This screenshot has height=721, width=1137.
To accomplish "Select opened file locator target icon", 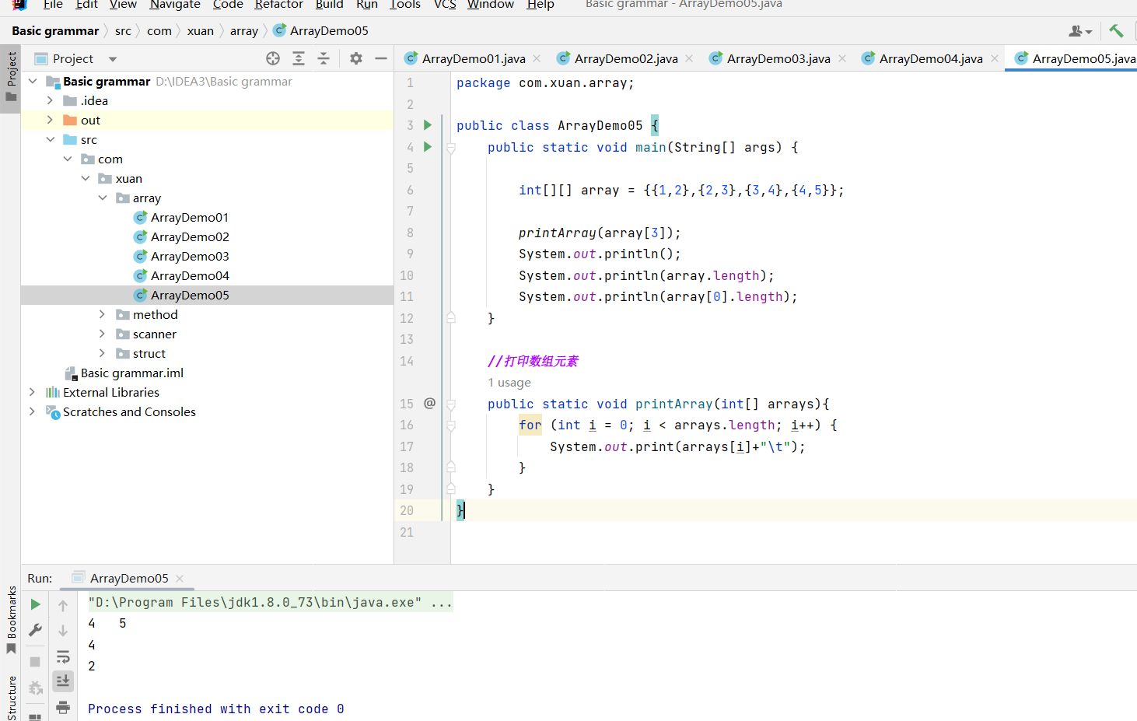I will pos(273,58).
